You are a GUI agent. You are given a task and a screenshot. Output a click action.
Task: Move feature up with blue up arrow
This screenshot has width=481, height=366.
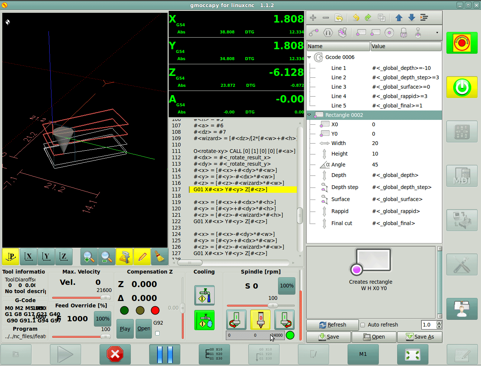(399, 18)
